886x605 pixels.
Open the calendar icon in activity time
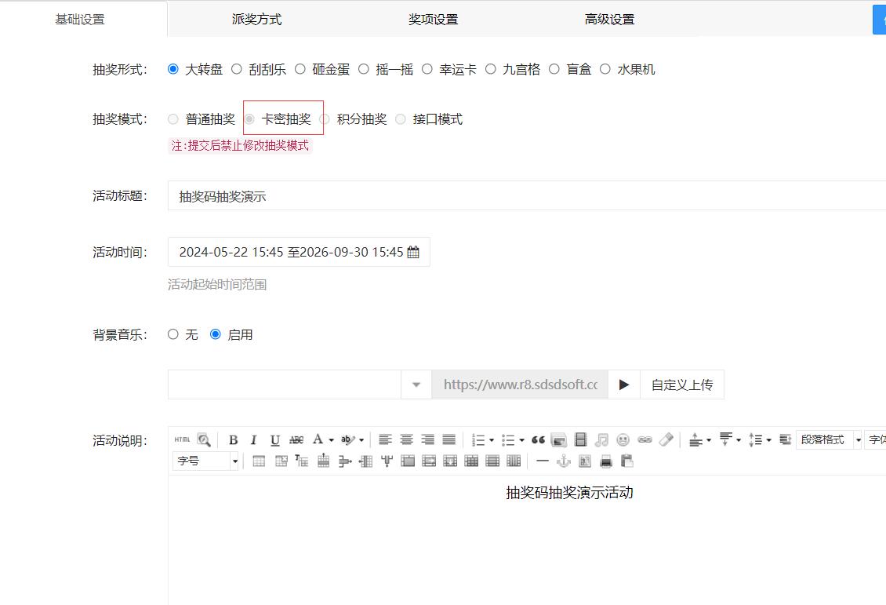(413, 252)
